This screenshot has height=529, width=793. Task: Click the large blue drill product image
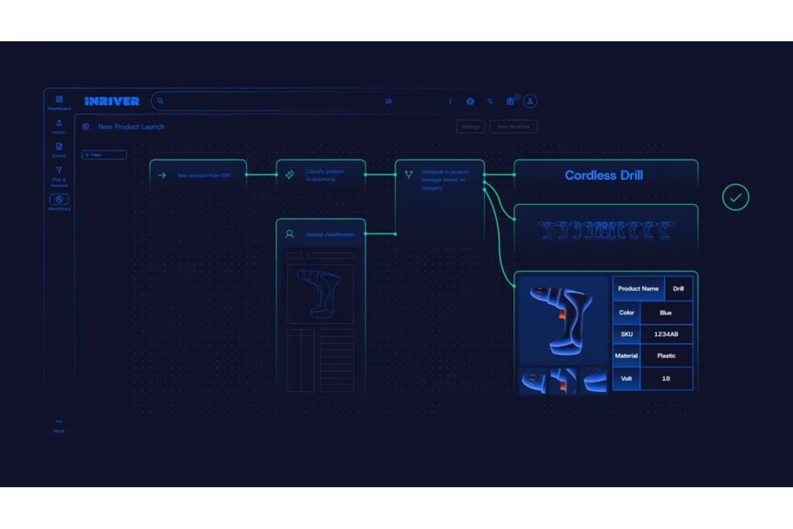point(563,321)
